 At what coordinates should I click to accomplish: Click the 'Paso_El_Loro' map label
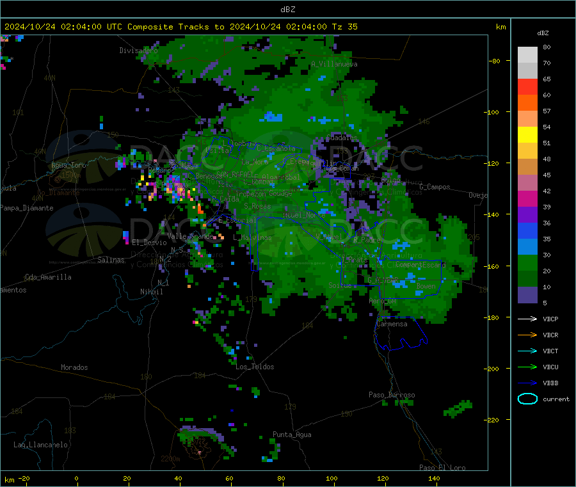click(442, 468)
